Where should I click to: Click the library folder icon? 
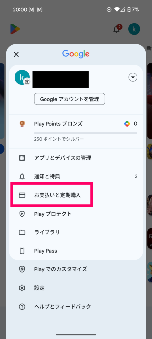click(22, 232)
